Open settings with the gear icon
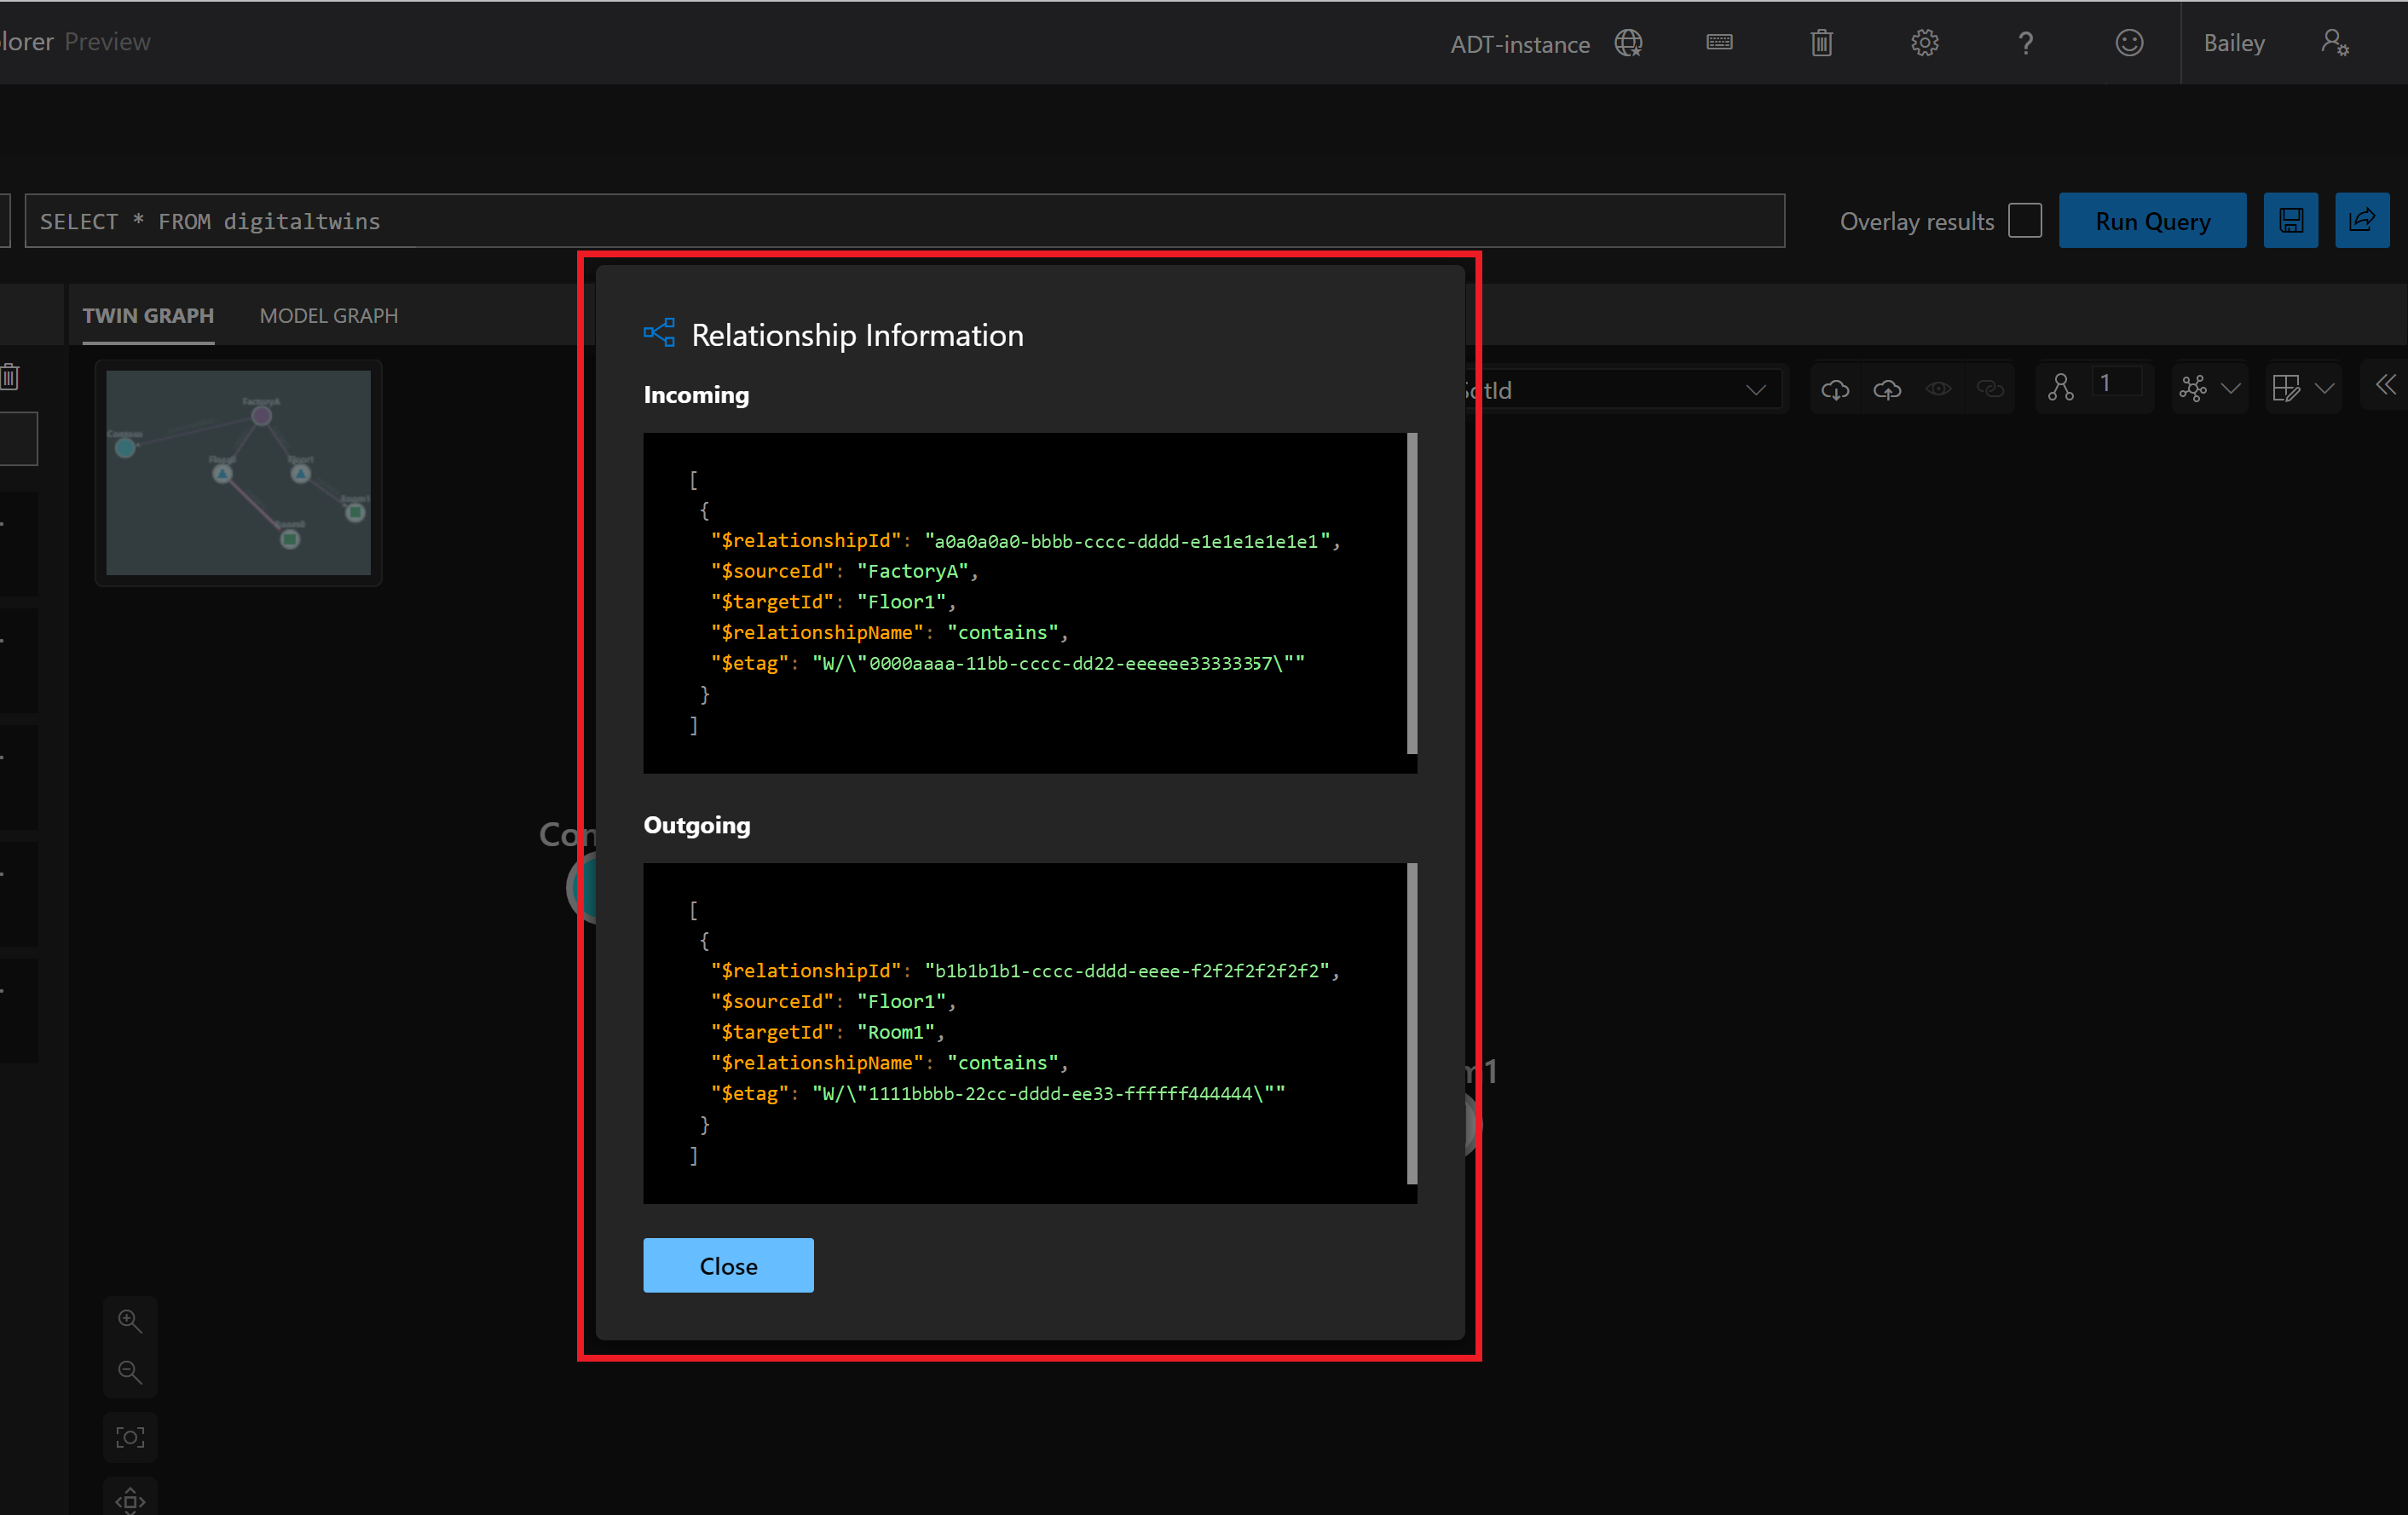This screenshot has width=2408, height=1515. point(1924,43)
